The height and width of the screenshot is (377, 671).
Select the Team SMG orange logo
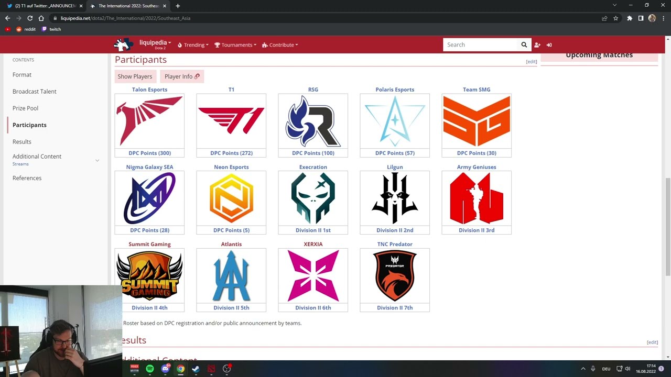tap(477, 121)
